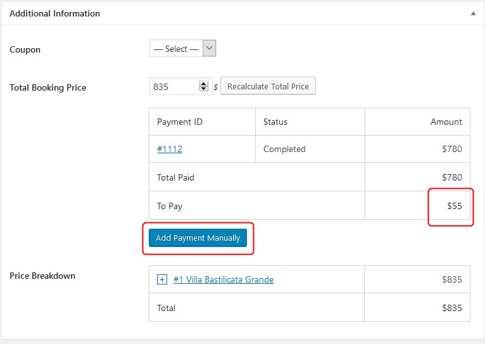Open the Coupon select dropdown
Image resolution: width=485 pixels, height=344 pixels.
(x=183, y=49)
